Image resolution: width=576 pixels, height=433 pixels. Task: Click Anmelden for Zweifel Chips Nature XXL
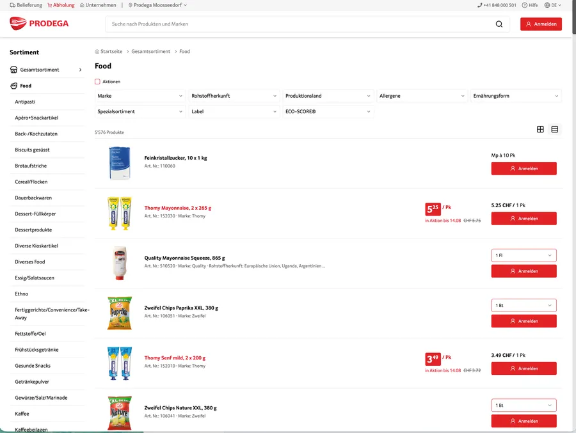tap(524, 421)
